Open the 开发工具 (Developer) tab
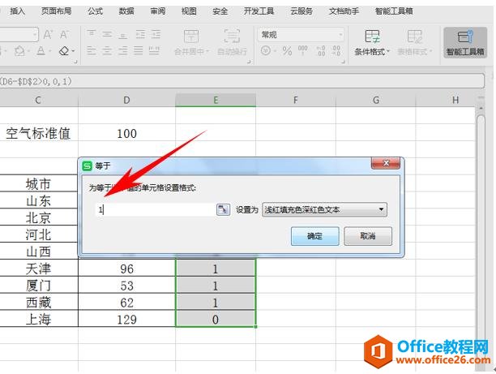The height and width of the screenshot is (374, 496). tap(259, 11)
